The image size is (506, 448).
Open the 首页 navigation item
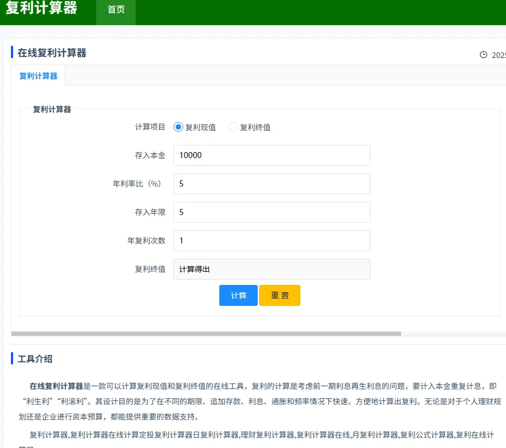tap(116, 9)
